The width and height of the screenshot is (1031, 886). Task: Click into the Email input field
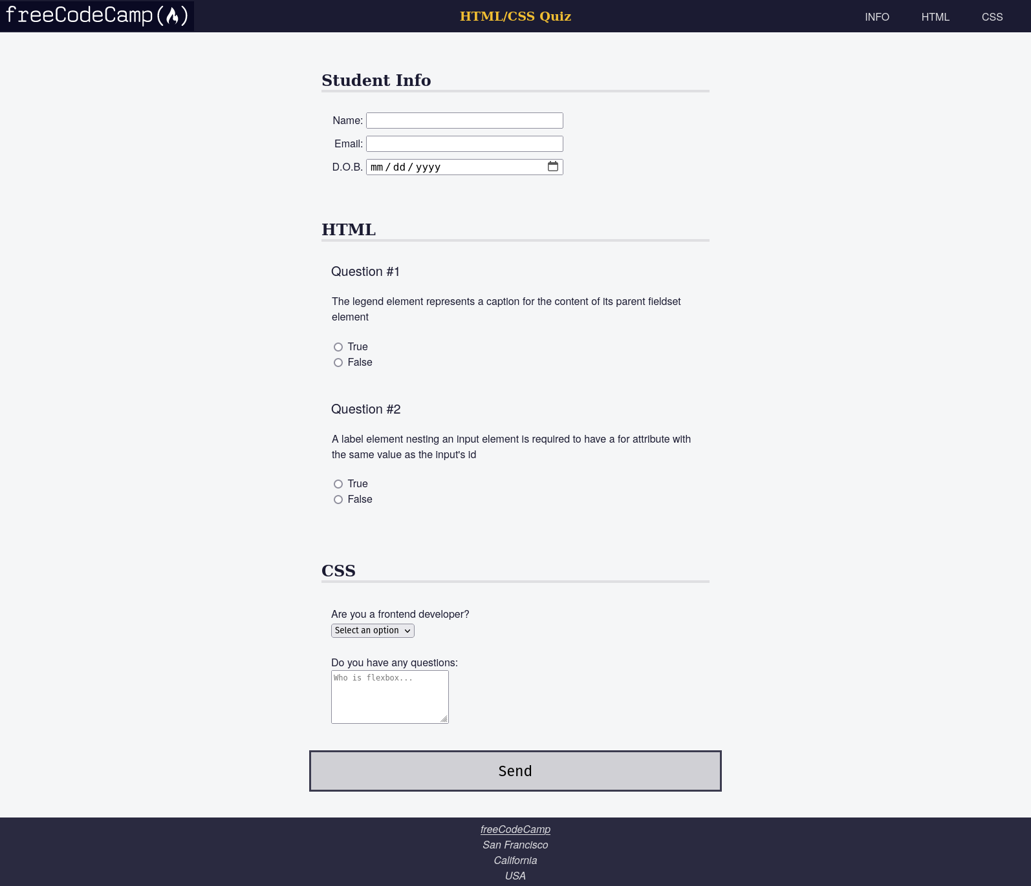[464, 143]
